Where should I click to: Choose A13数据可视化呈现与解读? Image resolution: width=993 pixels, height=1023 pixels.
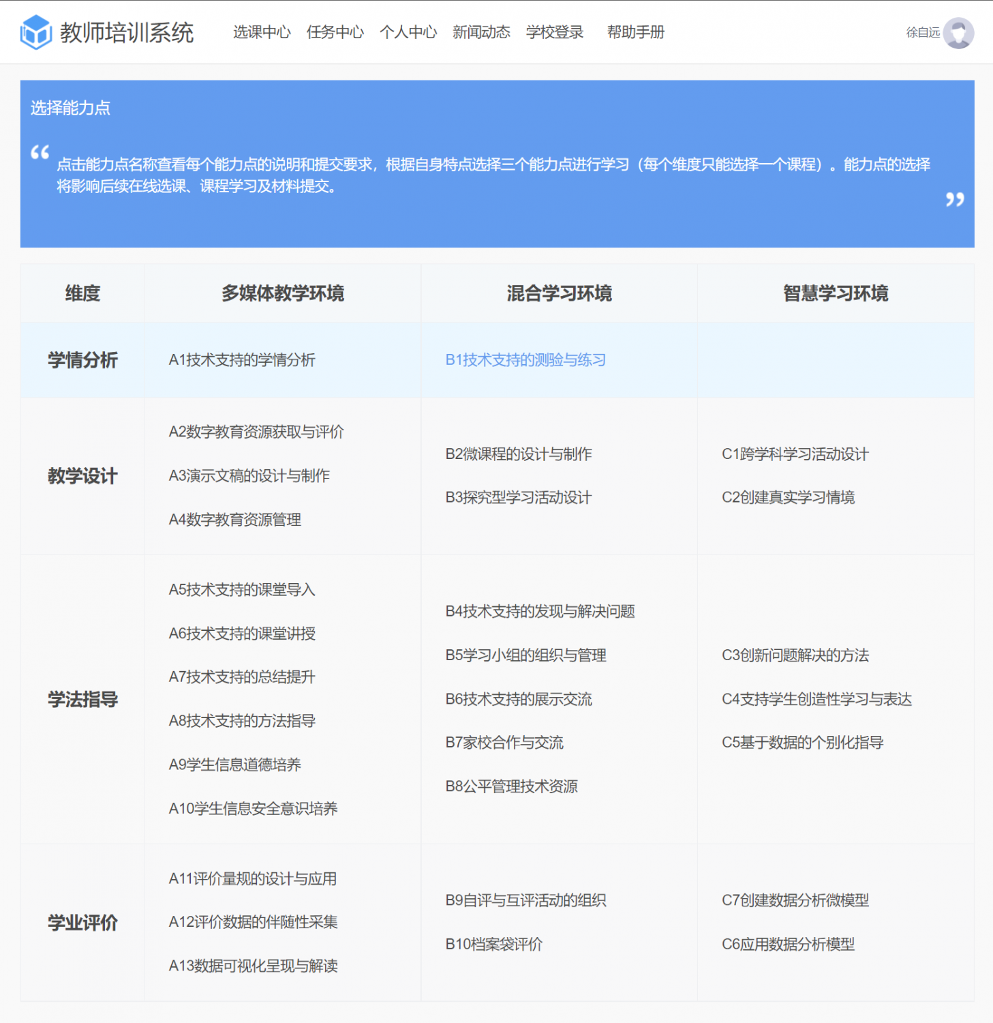tap(254, 966)
